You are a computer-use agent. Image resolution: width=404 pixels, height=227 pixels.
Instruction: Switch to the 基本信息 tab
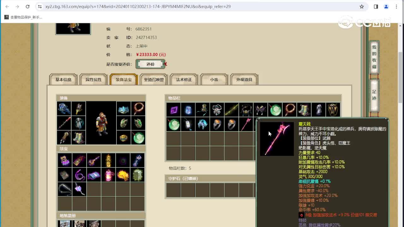coord(63,79)
